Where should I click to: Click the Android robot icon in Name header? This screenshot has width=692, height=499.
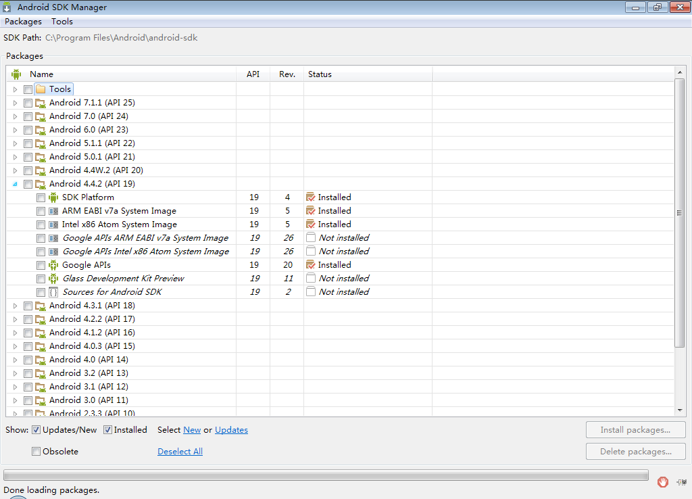16,74
